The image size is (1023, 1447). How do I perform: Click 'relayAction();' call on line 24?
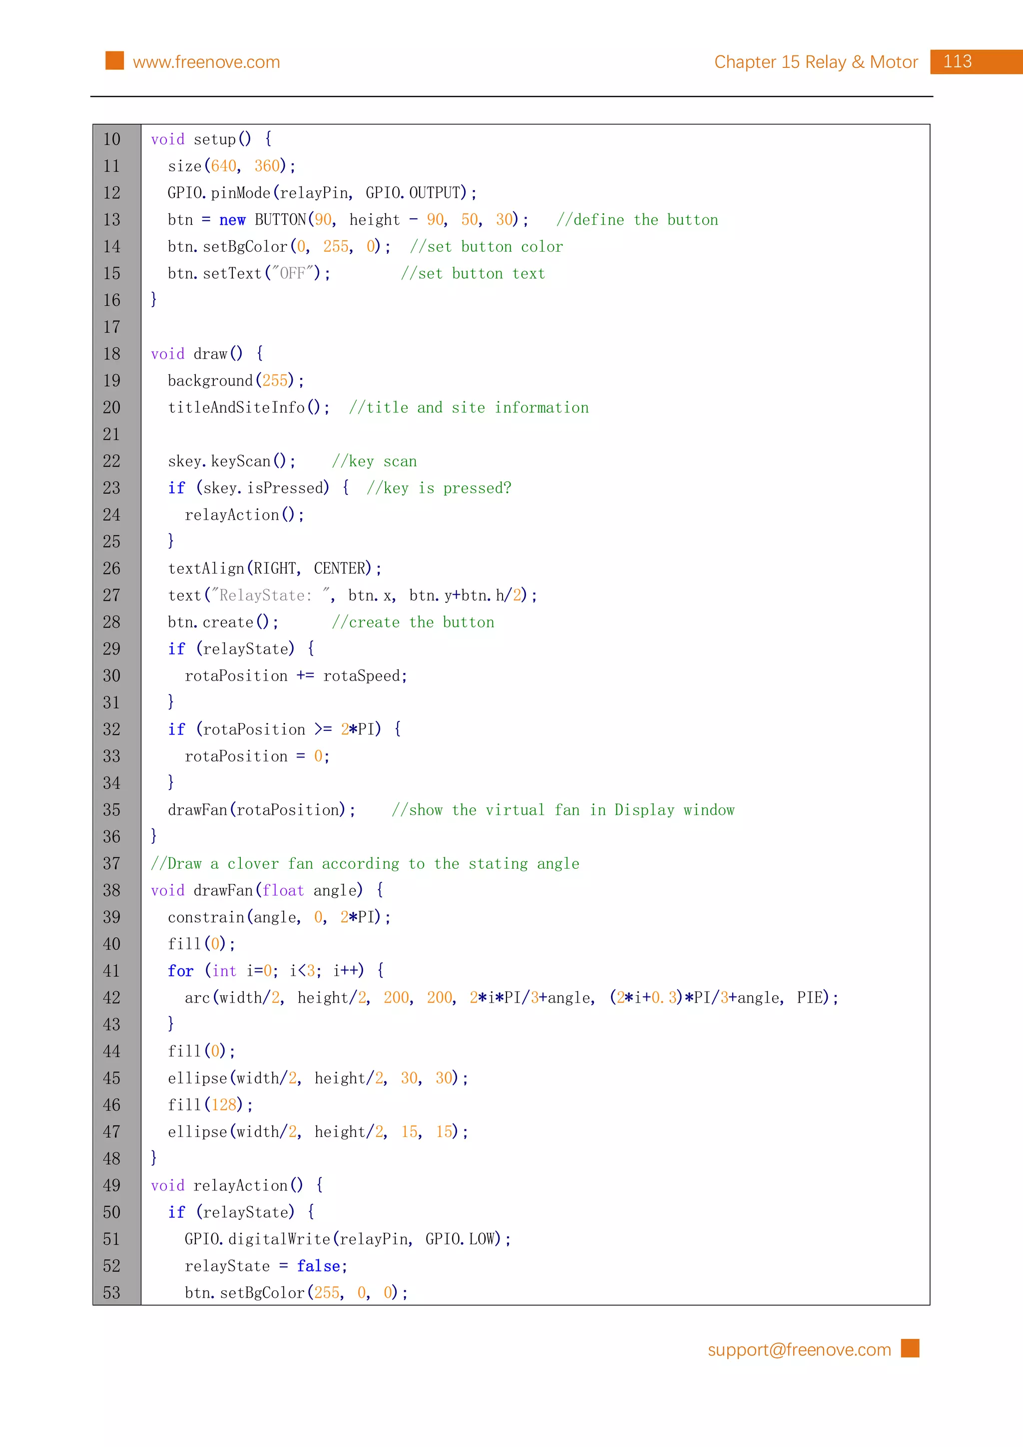[245, 515]
